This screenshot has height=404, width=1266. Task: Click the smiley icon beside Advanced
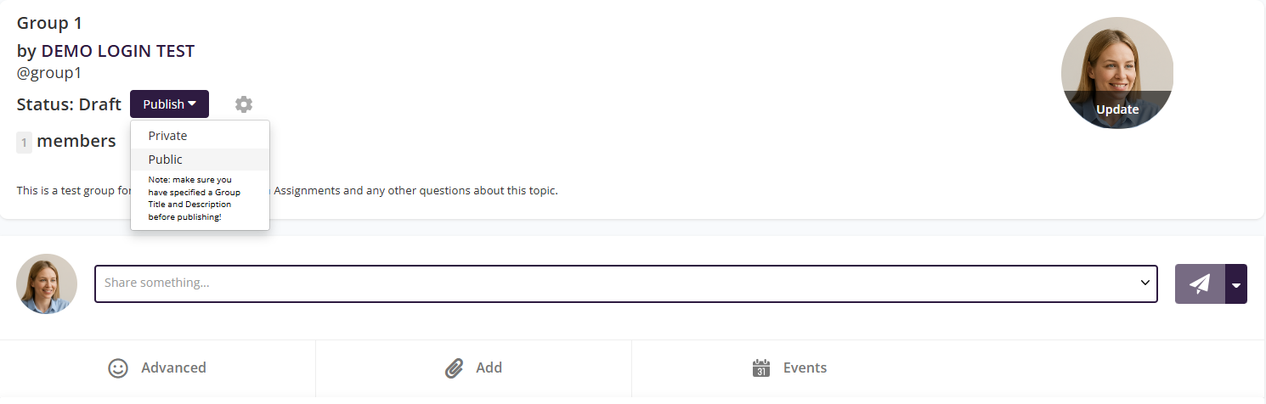(x=118, y=368)
